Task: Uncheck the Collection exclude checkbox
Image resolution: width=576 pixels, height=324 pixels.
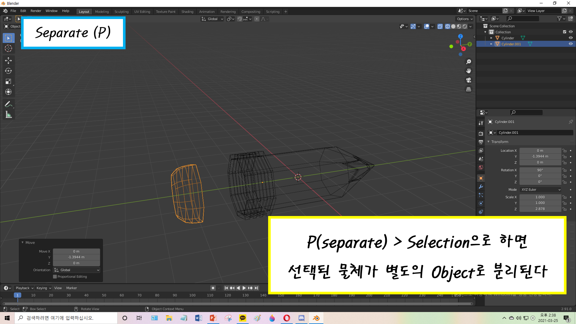Action: 564,32
